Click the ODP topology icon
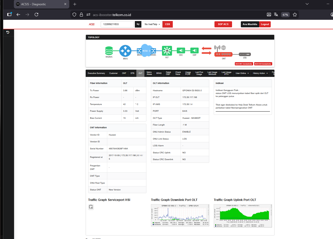 [x=194, y=51]
